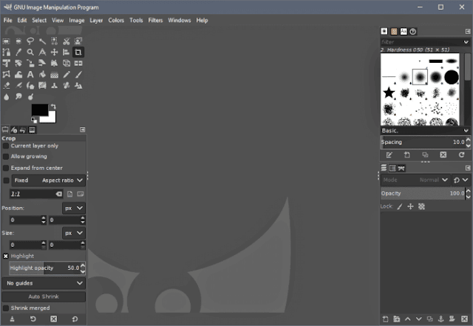Screen dimensions: 473x326
Task: Activate the Alignment tool
Action: tap(66, 52)
